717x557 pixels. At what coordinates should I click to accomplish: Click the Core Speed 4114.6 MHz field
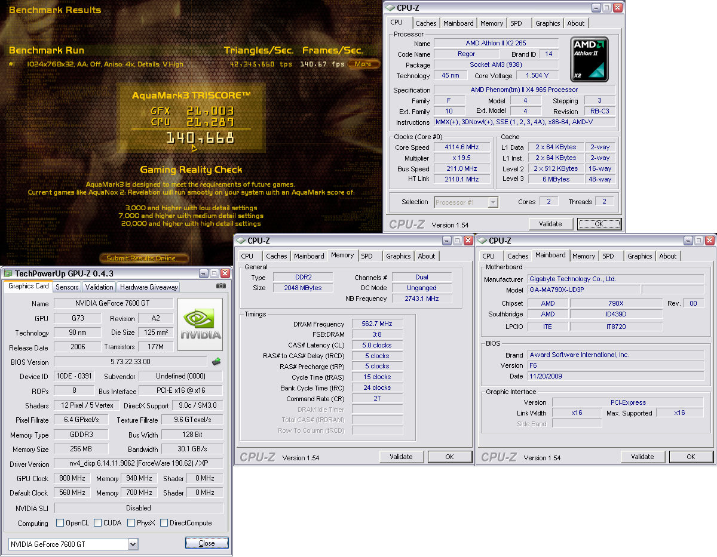pyautogui.click(x=462, y=147)
